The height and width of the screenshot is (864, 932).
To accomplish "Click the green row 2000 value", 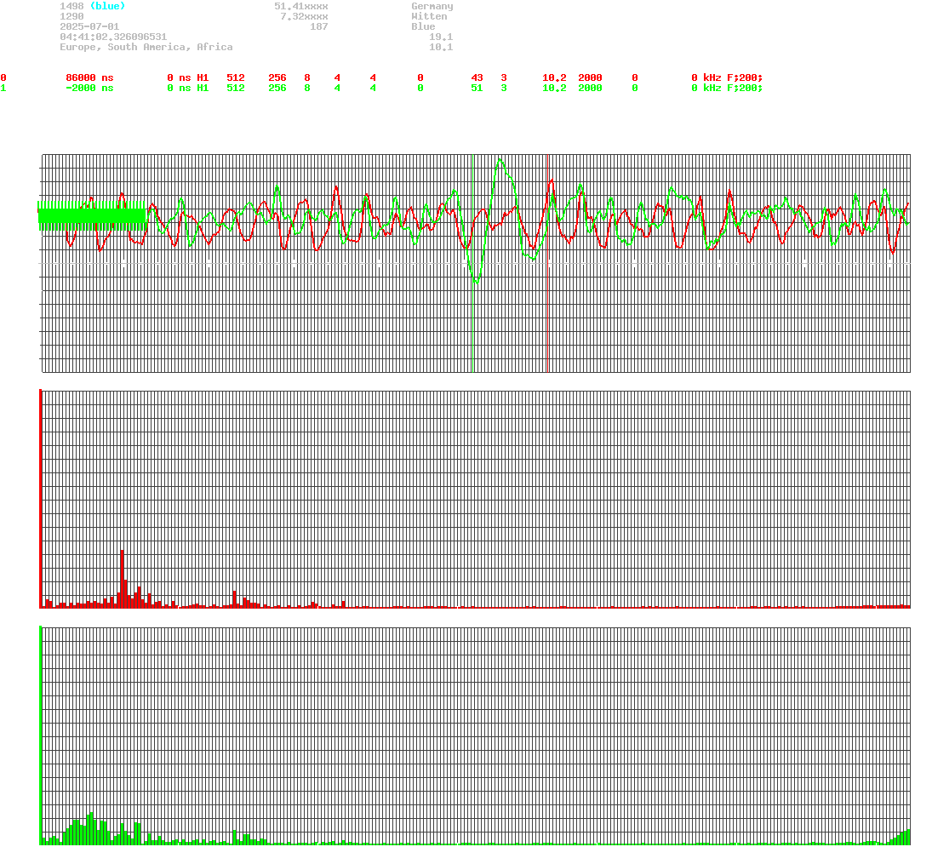I will coord(590,88).
